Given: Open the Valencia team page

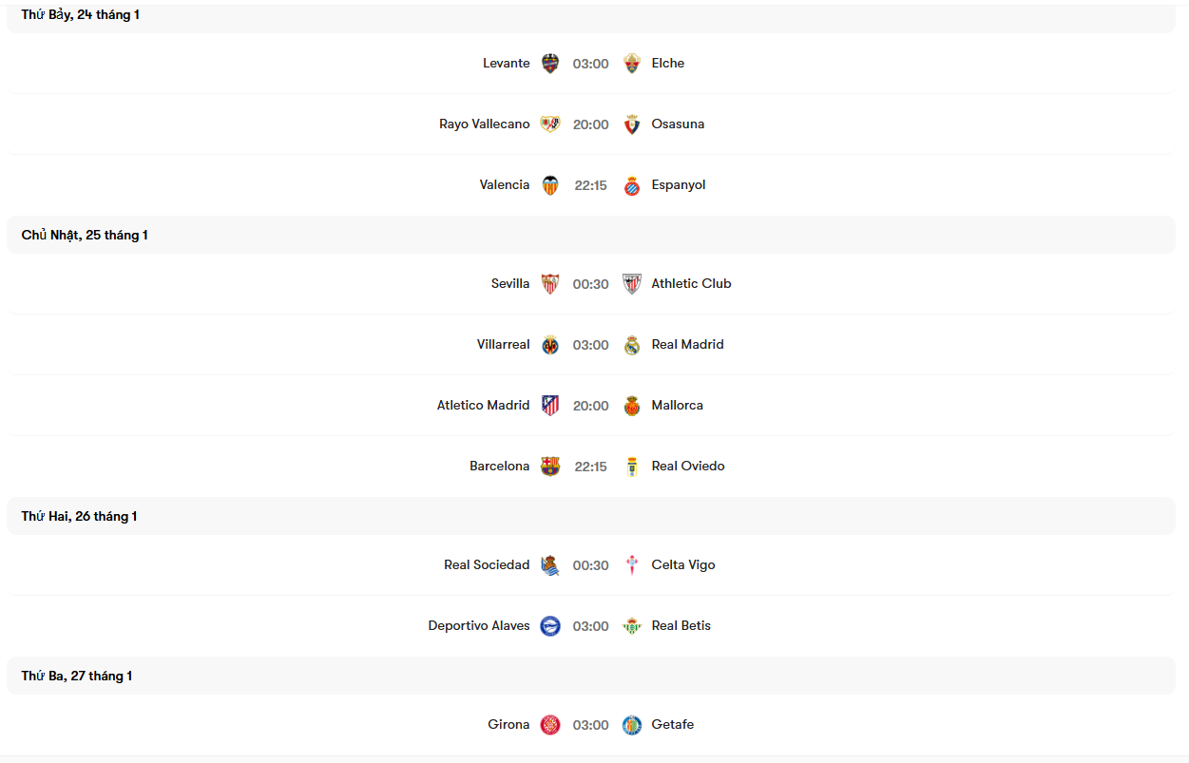Looking at the screenshot, I should point(505,184).
